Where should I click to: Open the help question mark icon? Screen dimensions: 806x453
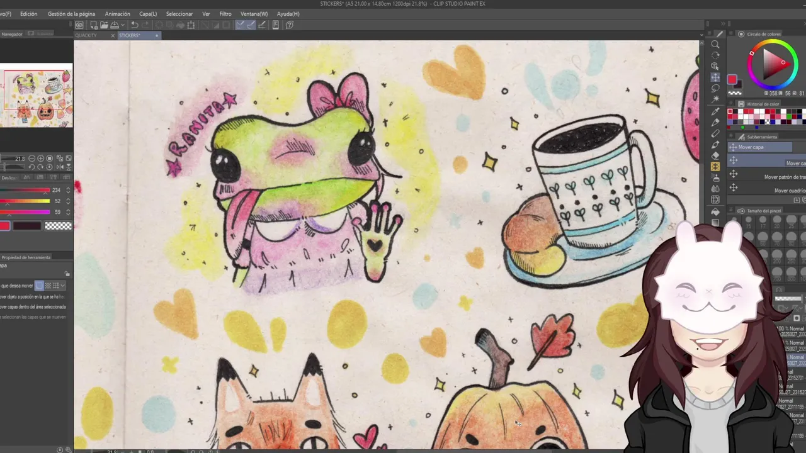[290, 25]
